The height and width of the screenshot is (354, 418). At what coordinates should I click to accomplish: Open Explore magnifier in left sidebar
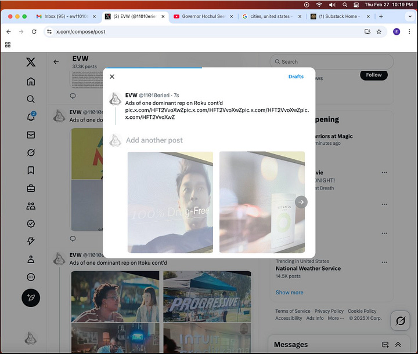31,99
